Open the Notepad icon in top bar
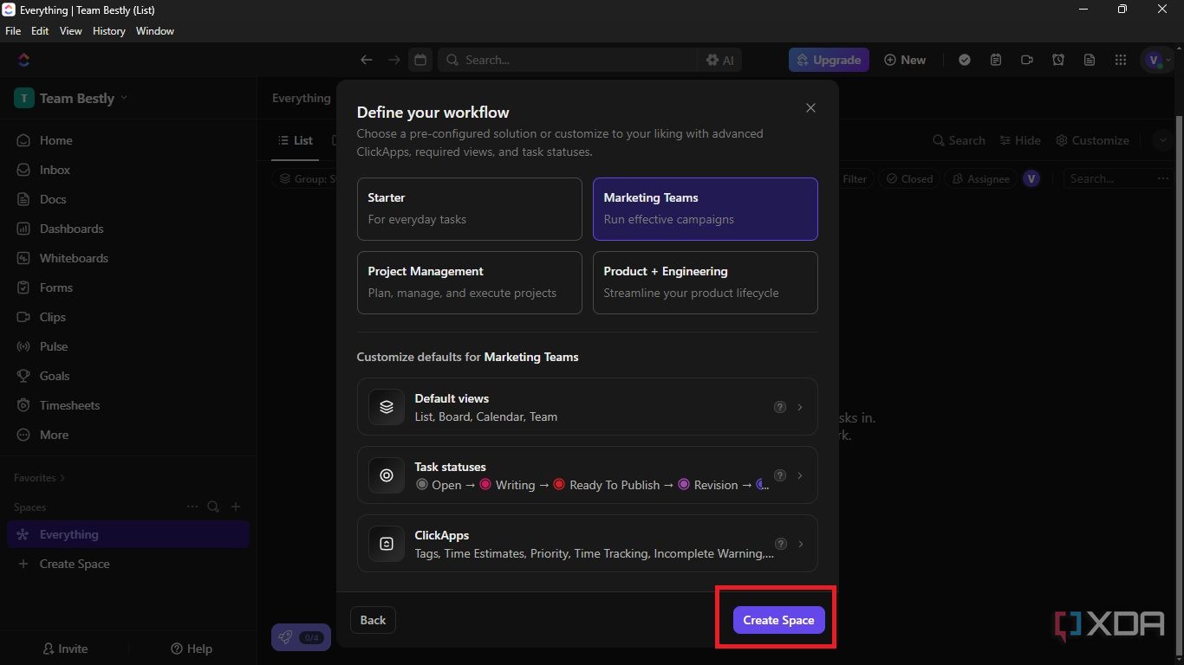This screenshot has width=1184, height=665. pos(996,60)
